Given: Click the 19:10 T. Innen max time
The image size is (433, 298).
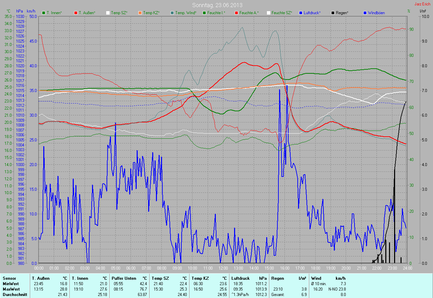Looking at the screenshot, I should pyautogui.click(x=79, y=289).
